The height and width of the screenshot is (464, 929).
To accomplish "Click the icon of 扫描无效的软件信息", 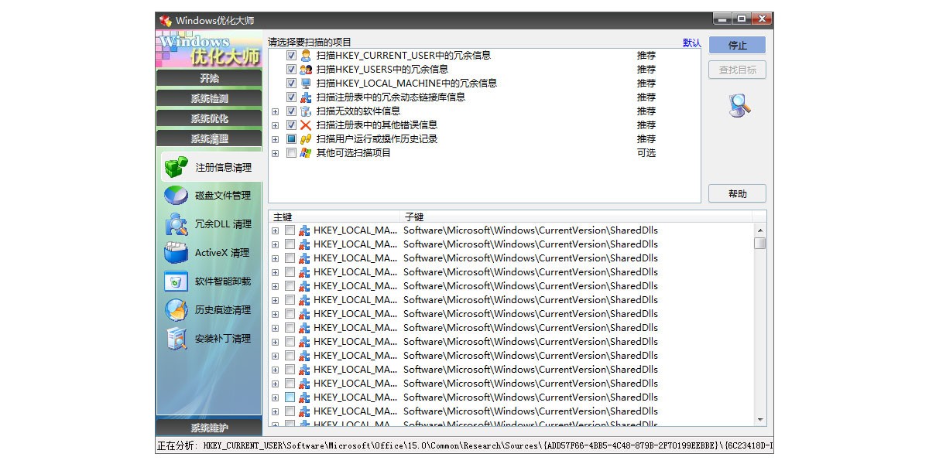I will (x=306, y=111).
